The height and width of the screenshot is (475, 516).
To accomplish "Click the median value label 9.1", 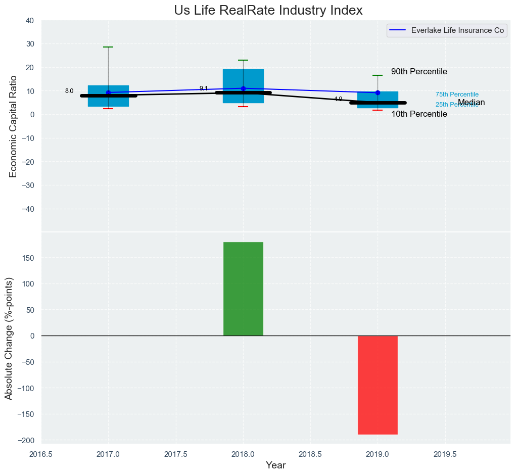I will coord(204,88).
